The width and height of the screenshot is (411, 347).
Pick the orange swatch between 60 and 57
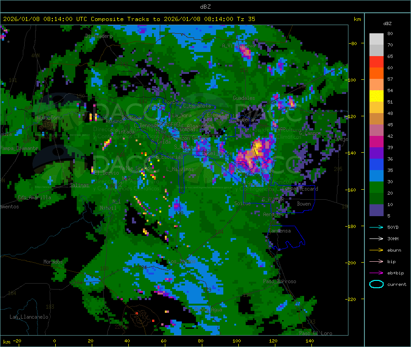coord(376,73)
